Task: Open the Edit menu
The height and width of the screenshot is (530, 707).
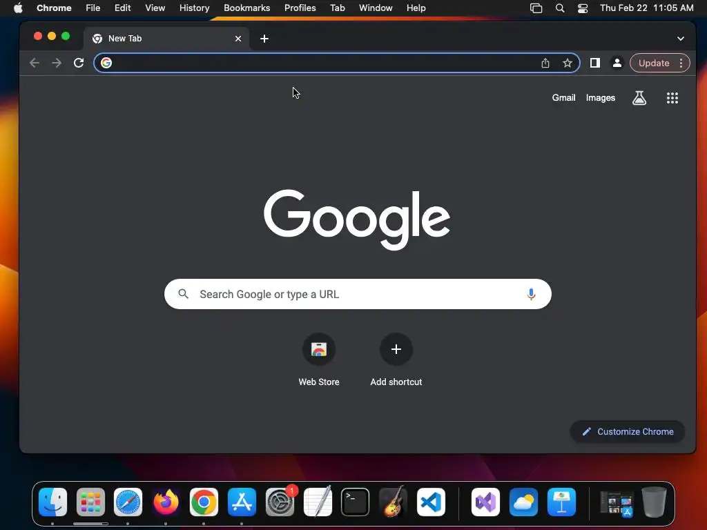Action: 122,8
